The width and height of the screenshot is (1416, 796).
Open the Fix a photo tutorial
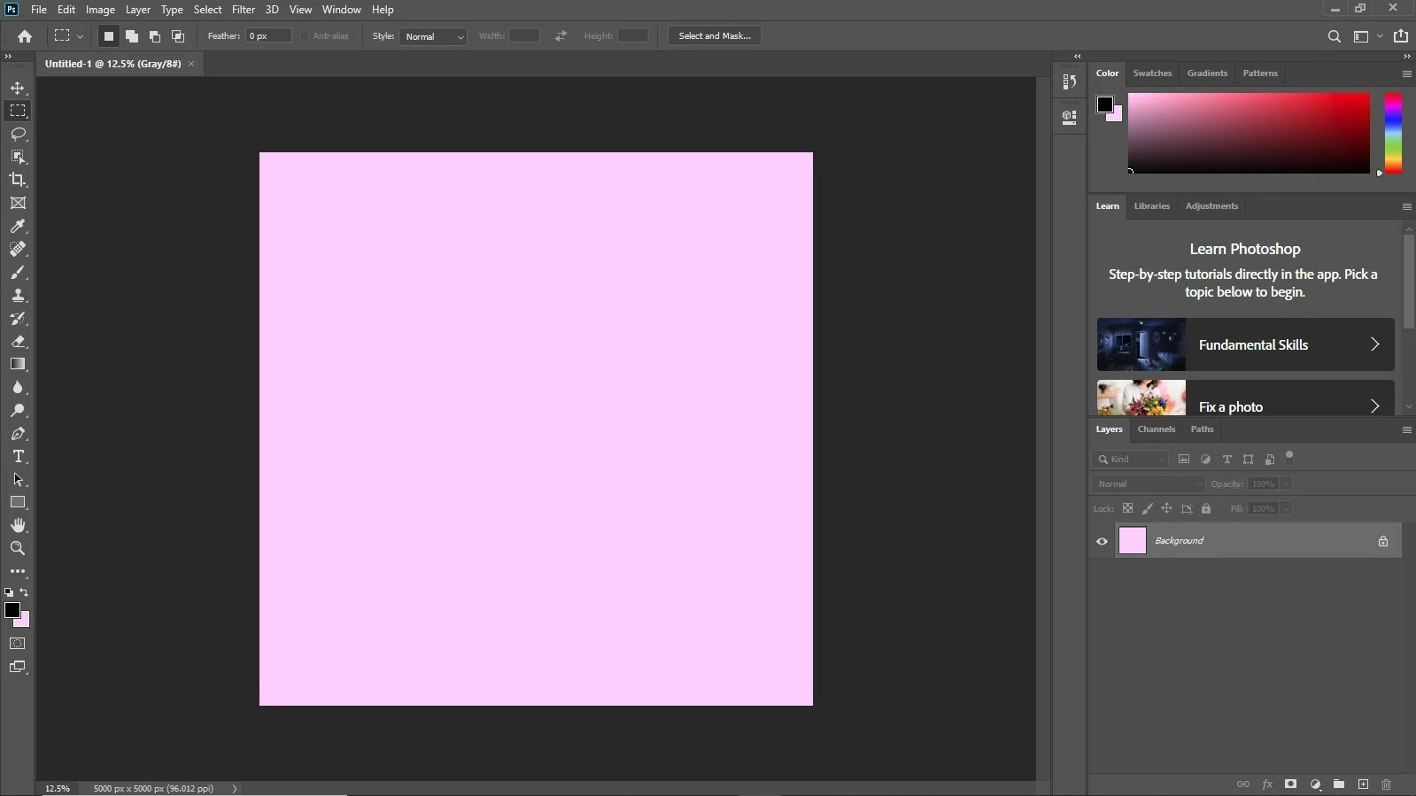[1245, 398]
